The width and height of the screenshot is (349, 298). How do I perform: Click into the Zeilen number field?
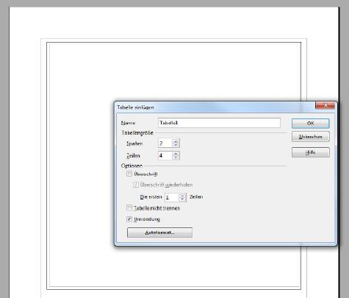click(165, 155)
